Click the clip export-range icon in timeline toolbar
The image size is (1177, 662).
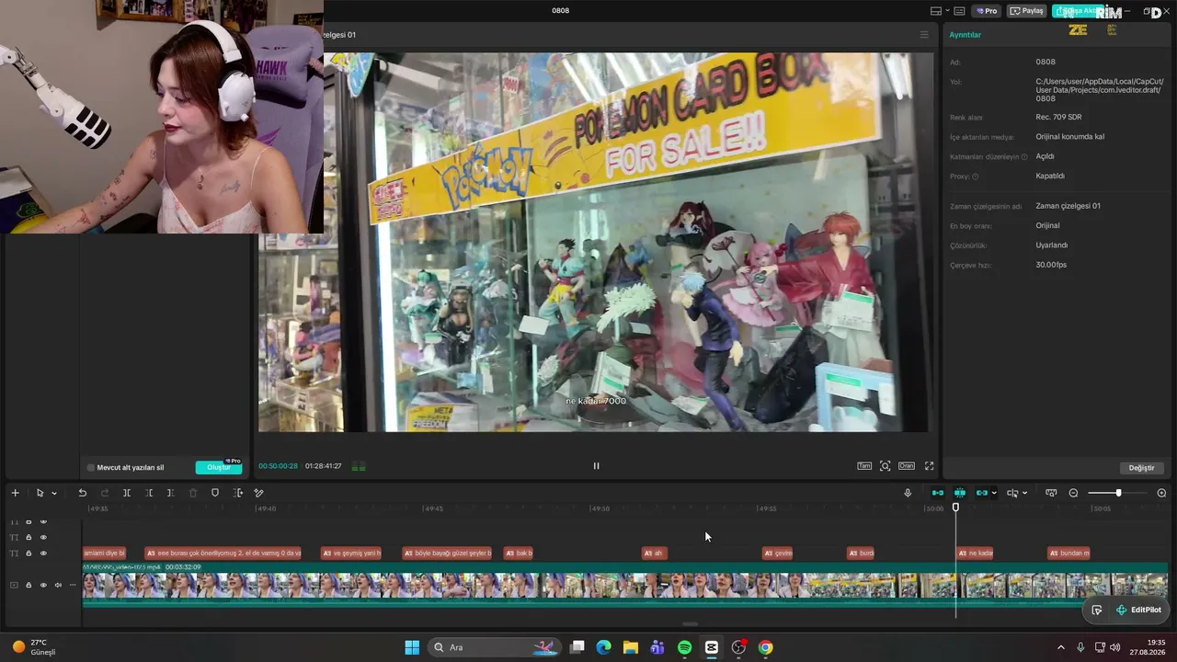(237, 493)
